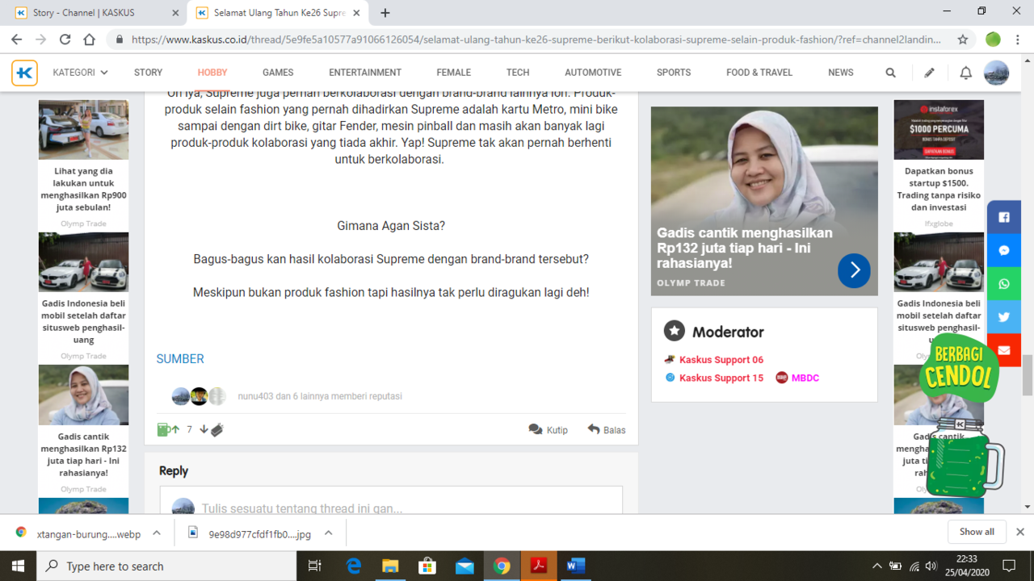1034x581 pixels.
Task: Open the Windows Start menu
Action: 18,566
